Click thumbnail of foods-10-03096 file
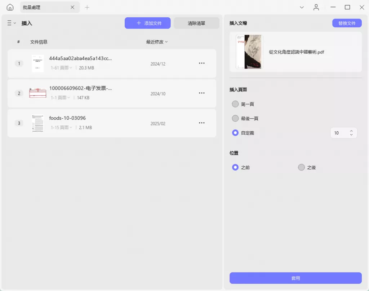 click(37, 123)
